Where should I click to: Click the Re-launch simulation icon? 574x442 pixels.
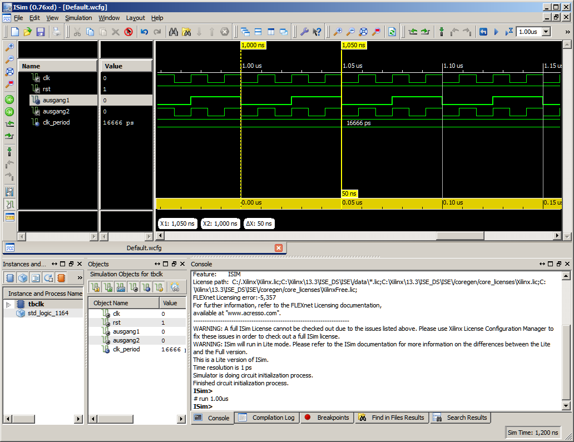[392, 32]
